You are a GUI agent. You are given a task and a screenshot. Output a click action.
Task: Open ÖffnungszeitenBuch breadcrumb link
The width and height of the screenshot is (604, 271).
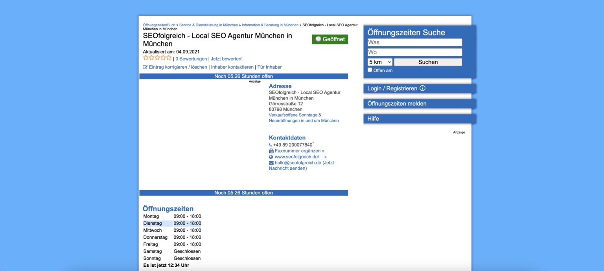click(x=159, y=25)
